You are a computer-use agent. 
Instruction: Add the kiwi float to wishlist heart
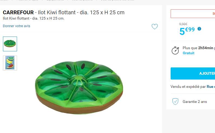click(154, 26)
